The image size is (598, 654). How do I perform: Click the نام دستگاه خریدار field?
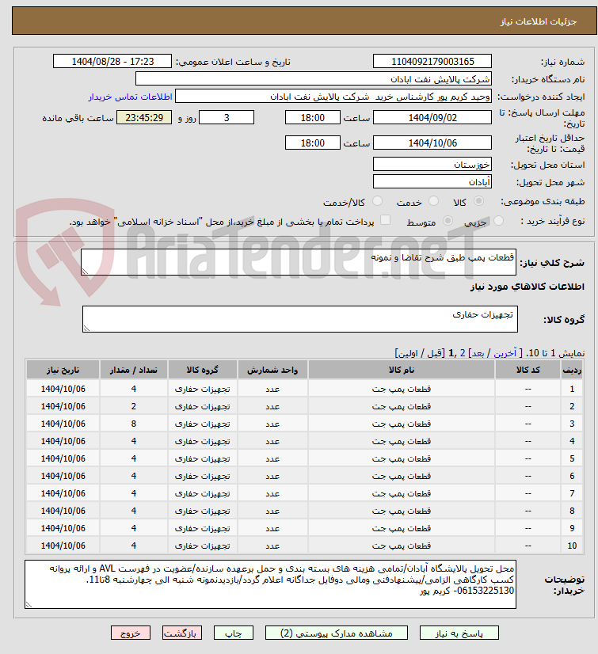coord(314,79)
